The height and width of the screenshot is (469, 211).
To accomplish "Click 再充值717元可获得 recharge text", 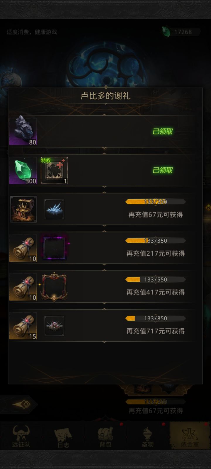I will click(x=156, y=331).
